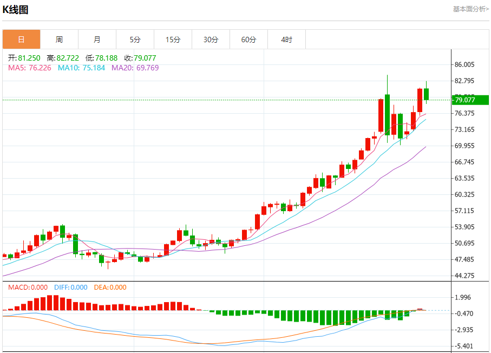The width and height of the screenshot is (491, 353).
Task: Open the 4时 four-hour tab
Action: click(x=286, y=40)
